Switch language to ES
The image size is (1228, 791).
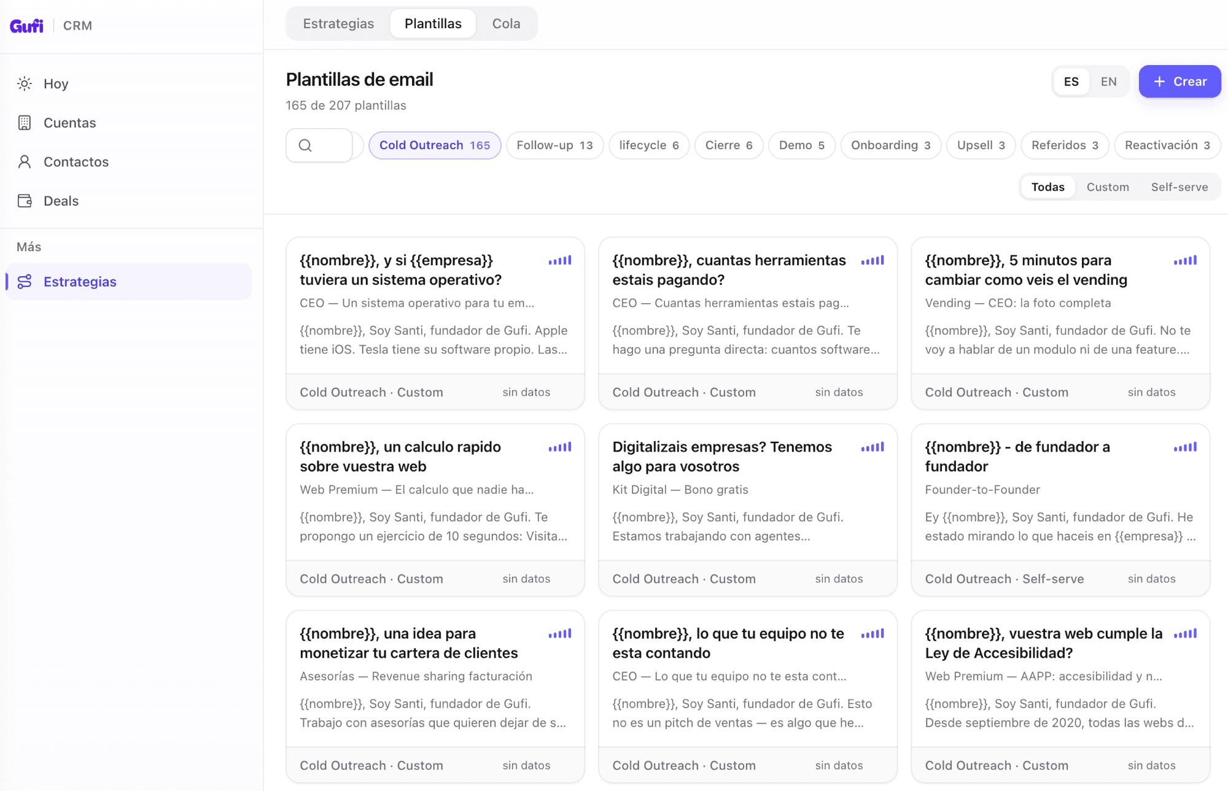click(x=1071, y=82)
